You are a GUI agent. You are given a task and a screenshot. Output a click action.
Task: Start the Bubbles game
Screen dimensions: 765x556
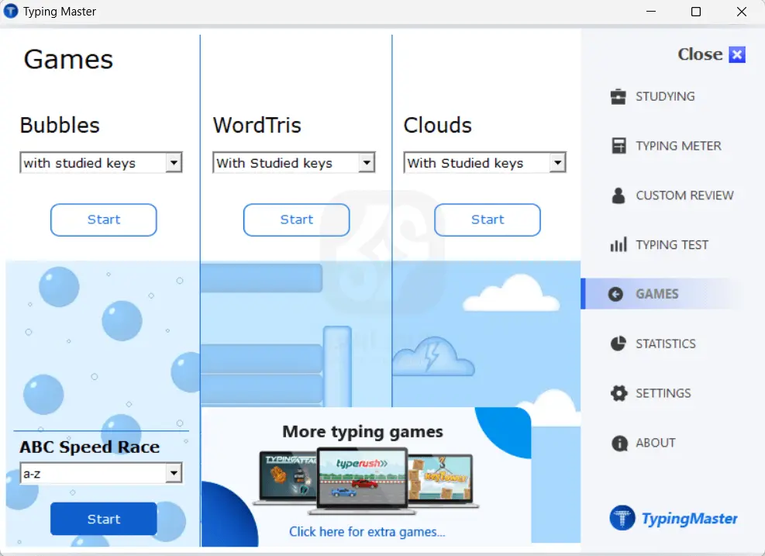pos(103,219)
